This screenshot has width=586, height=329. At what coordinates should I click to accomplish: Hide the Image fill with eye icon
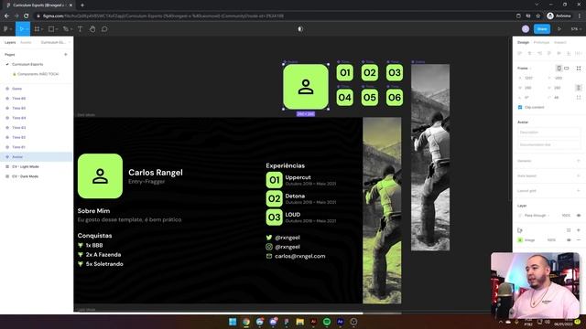click(569, 240)
